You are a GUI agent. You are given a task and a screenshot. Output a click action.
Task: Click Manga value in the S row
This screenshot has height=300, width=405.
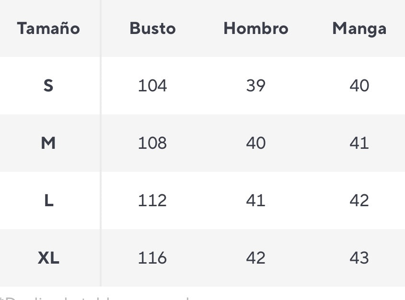click(359, 86)
